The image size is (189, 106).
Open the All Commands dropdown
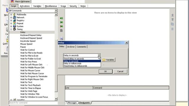(56, 11)
